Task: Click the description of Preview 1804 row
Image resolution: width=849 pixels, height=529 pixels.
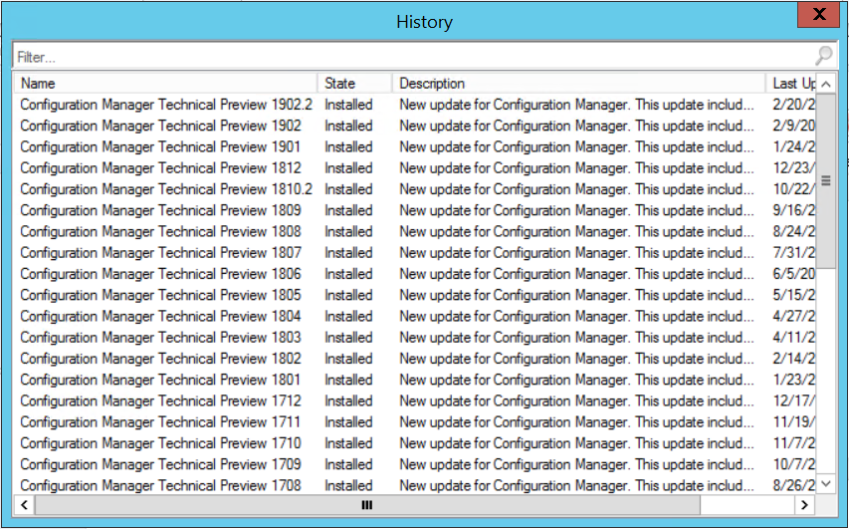Action: pos(576,316)
